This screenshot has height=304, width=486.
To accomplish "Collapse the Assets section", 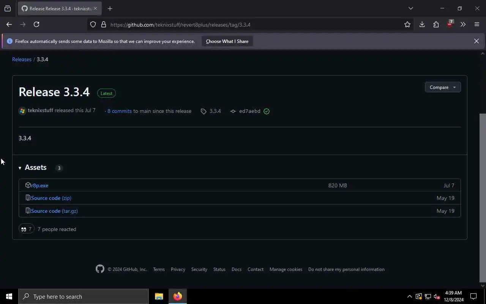I will pos(33,168).
